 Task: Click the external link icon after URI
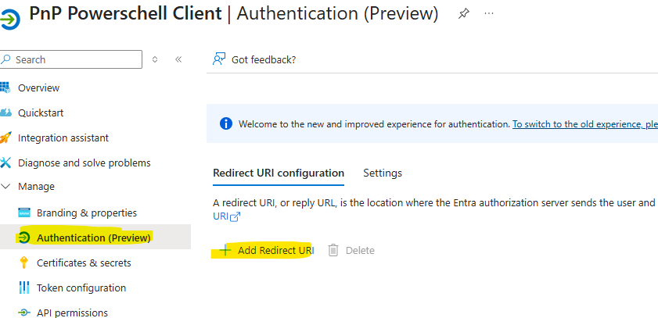click(x=234, y=217)
